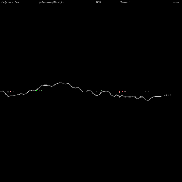The height and width of the screenshot is (182, 182).
Task: Click the 'BCM' ticker symbol text
Action: [99, 2]
